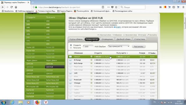This screenshot has width=186, height=105.
Task: Open the Несоответствие link
Action: (130, 35)
